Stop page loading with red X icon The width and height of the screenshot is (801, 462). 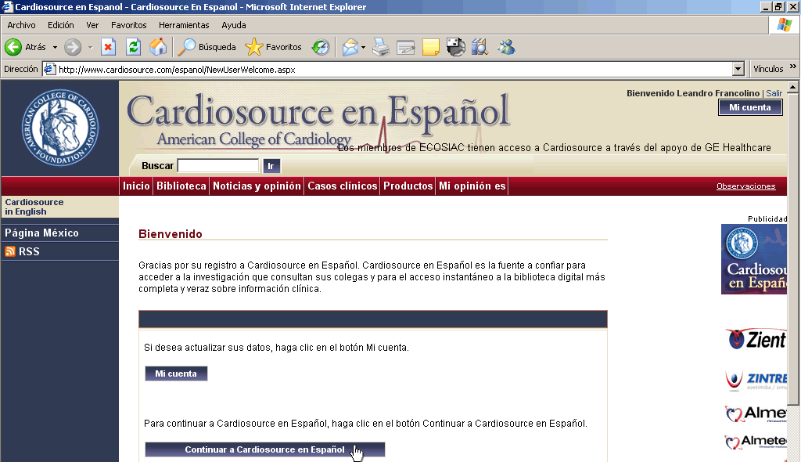(x=108, y=47)
